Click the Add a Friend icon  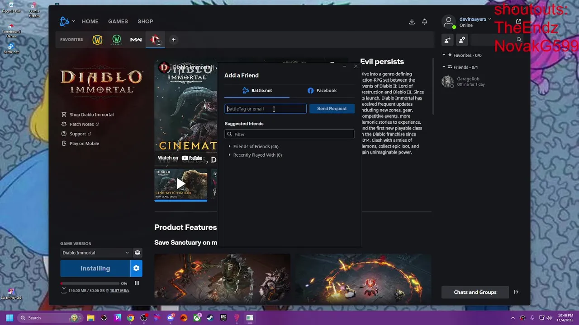[447, 40]
